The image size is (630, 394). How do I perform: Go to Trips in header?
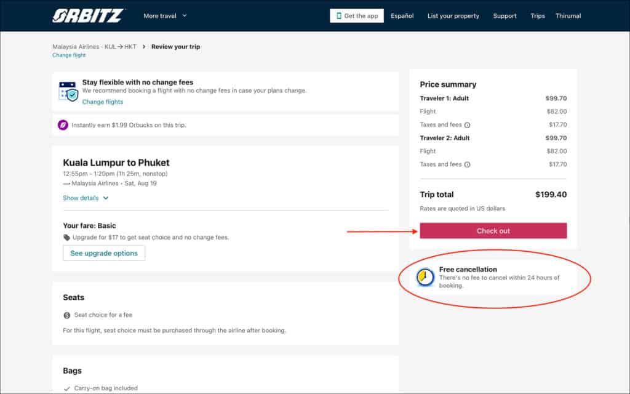[538, 15]
